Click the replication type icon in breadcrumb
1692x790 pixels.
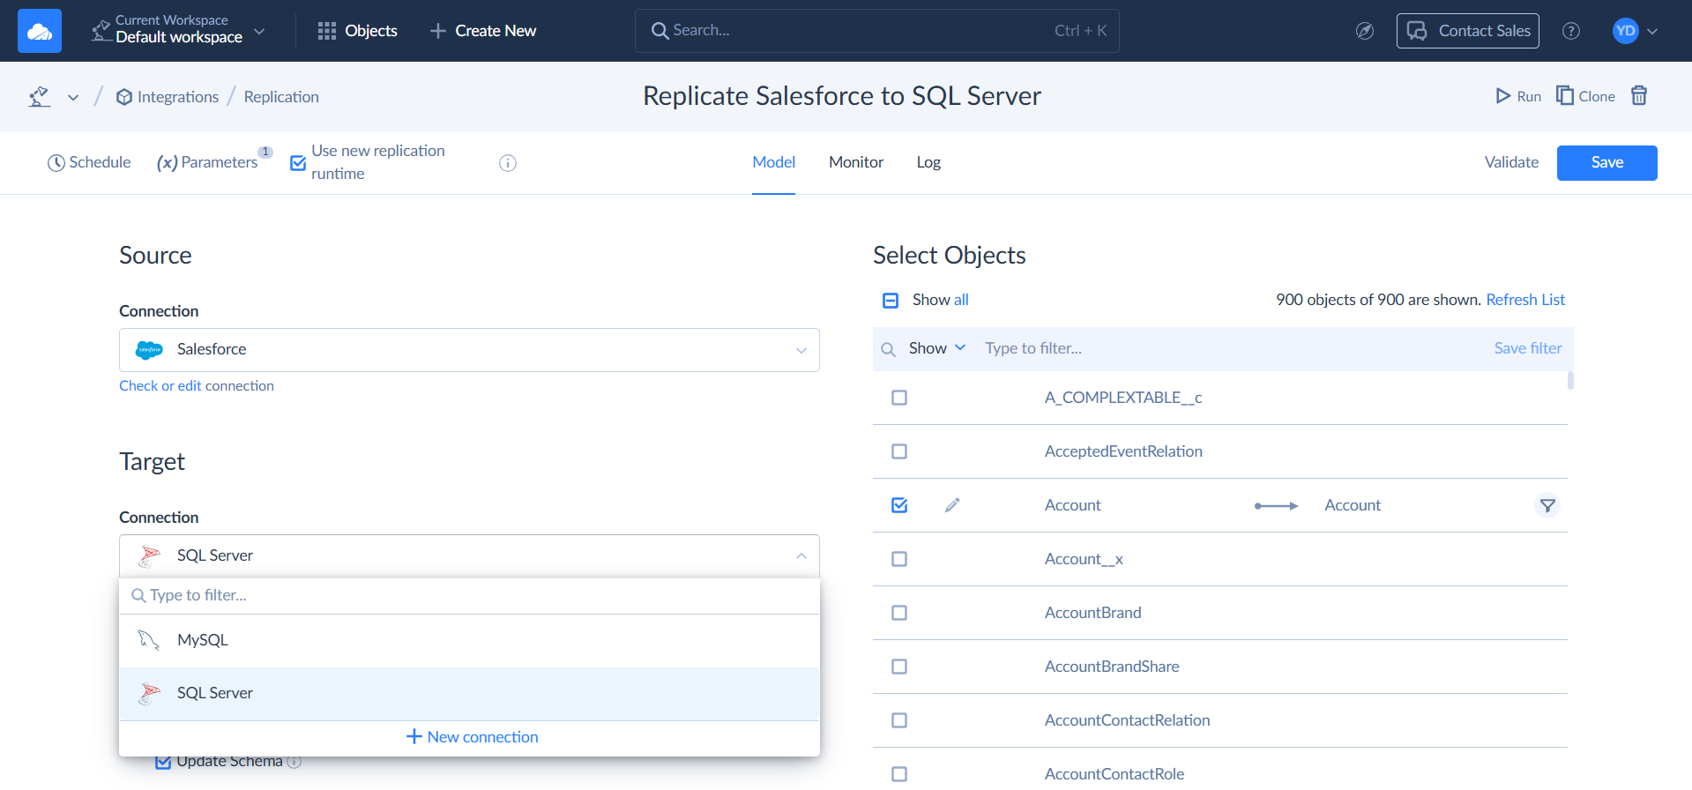pos(40,96)
